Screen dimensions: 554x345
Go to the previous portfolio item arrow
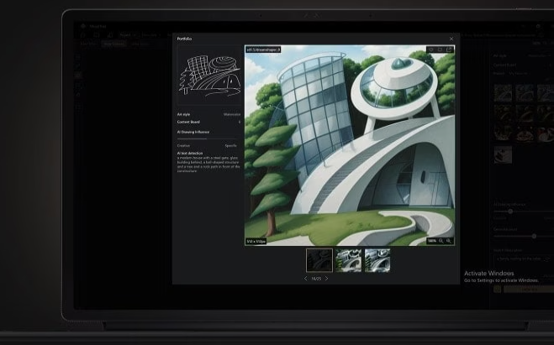click(305, 278)
